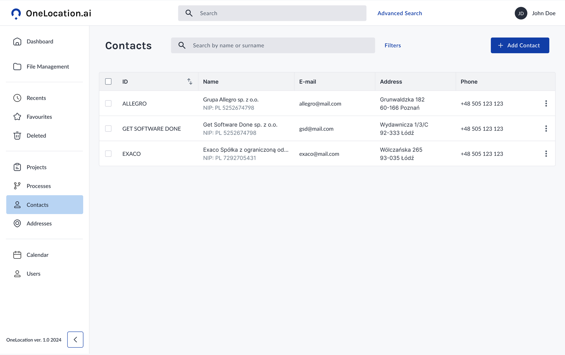The height and width of the screenshot is (355, 565).
Task: Click the Projects clipboard icon
Action: click(x=17, y=167)
